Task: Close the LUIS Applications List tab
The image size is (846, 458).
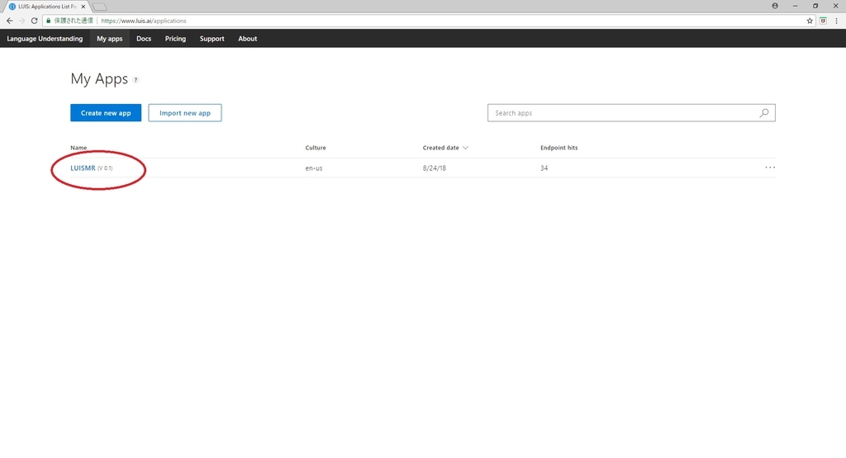Action: point(83,7)
